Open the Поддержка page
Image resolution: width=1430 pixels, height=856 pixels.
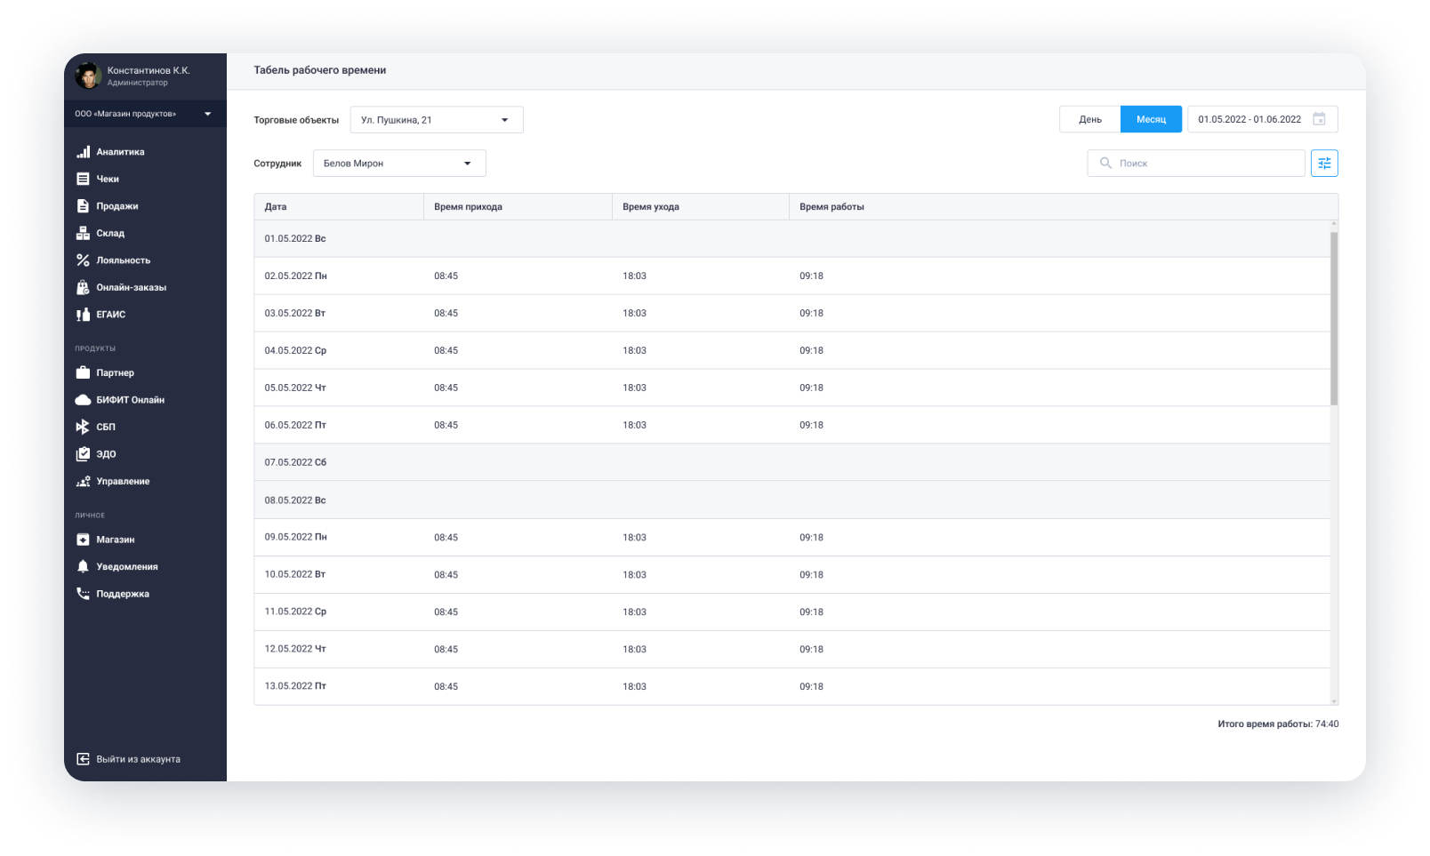coord(123,594)
